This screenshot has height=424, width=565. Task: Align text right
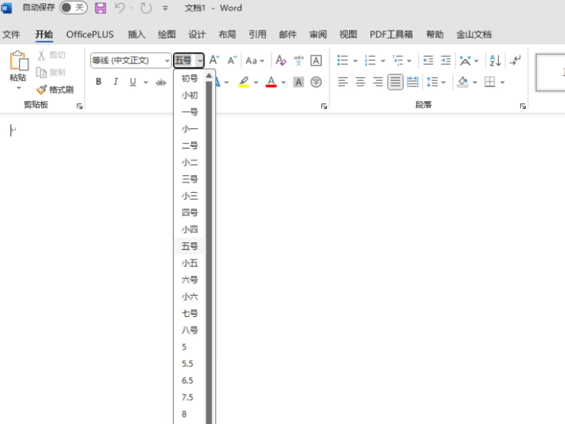coord(378,82)
